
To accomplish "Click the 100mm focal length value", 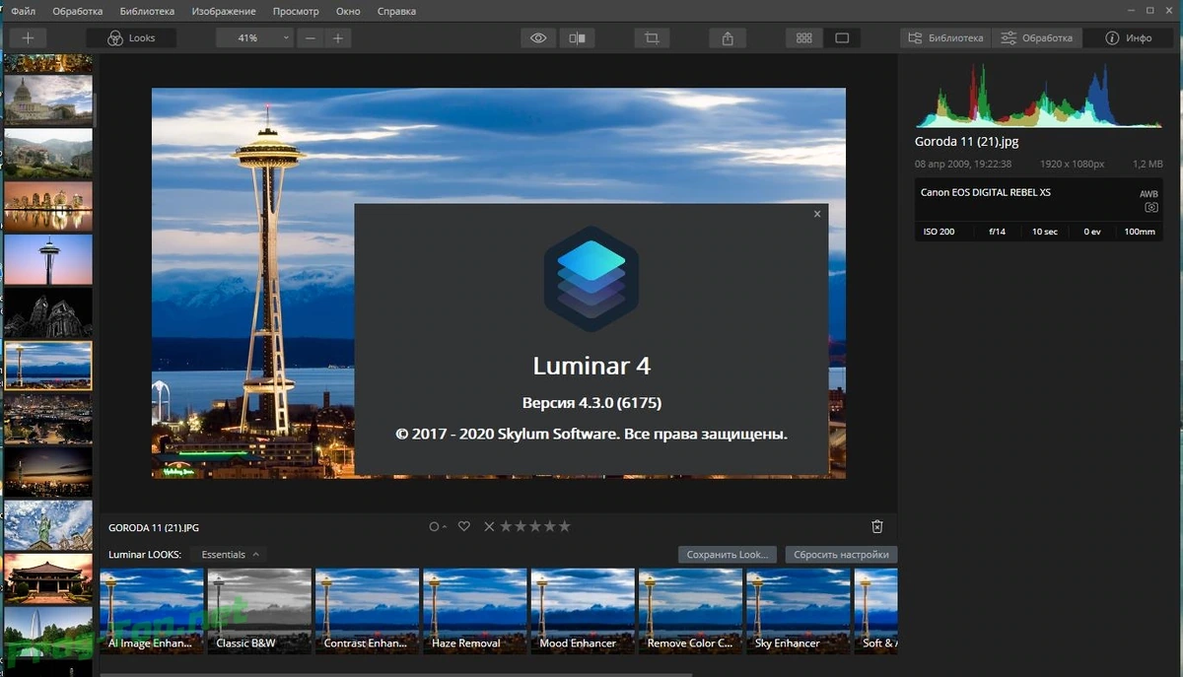I will pyautogui.click(x=1140, y=232).
